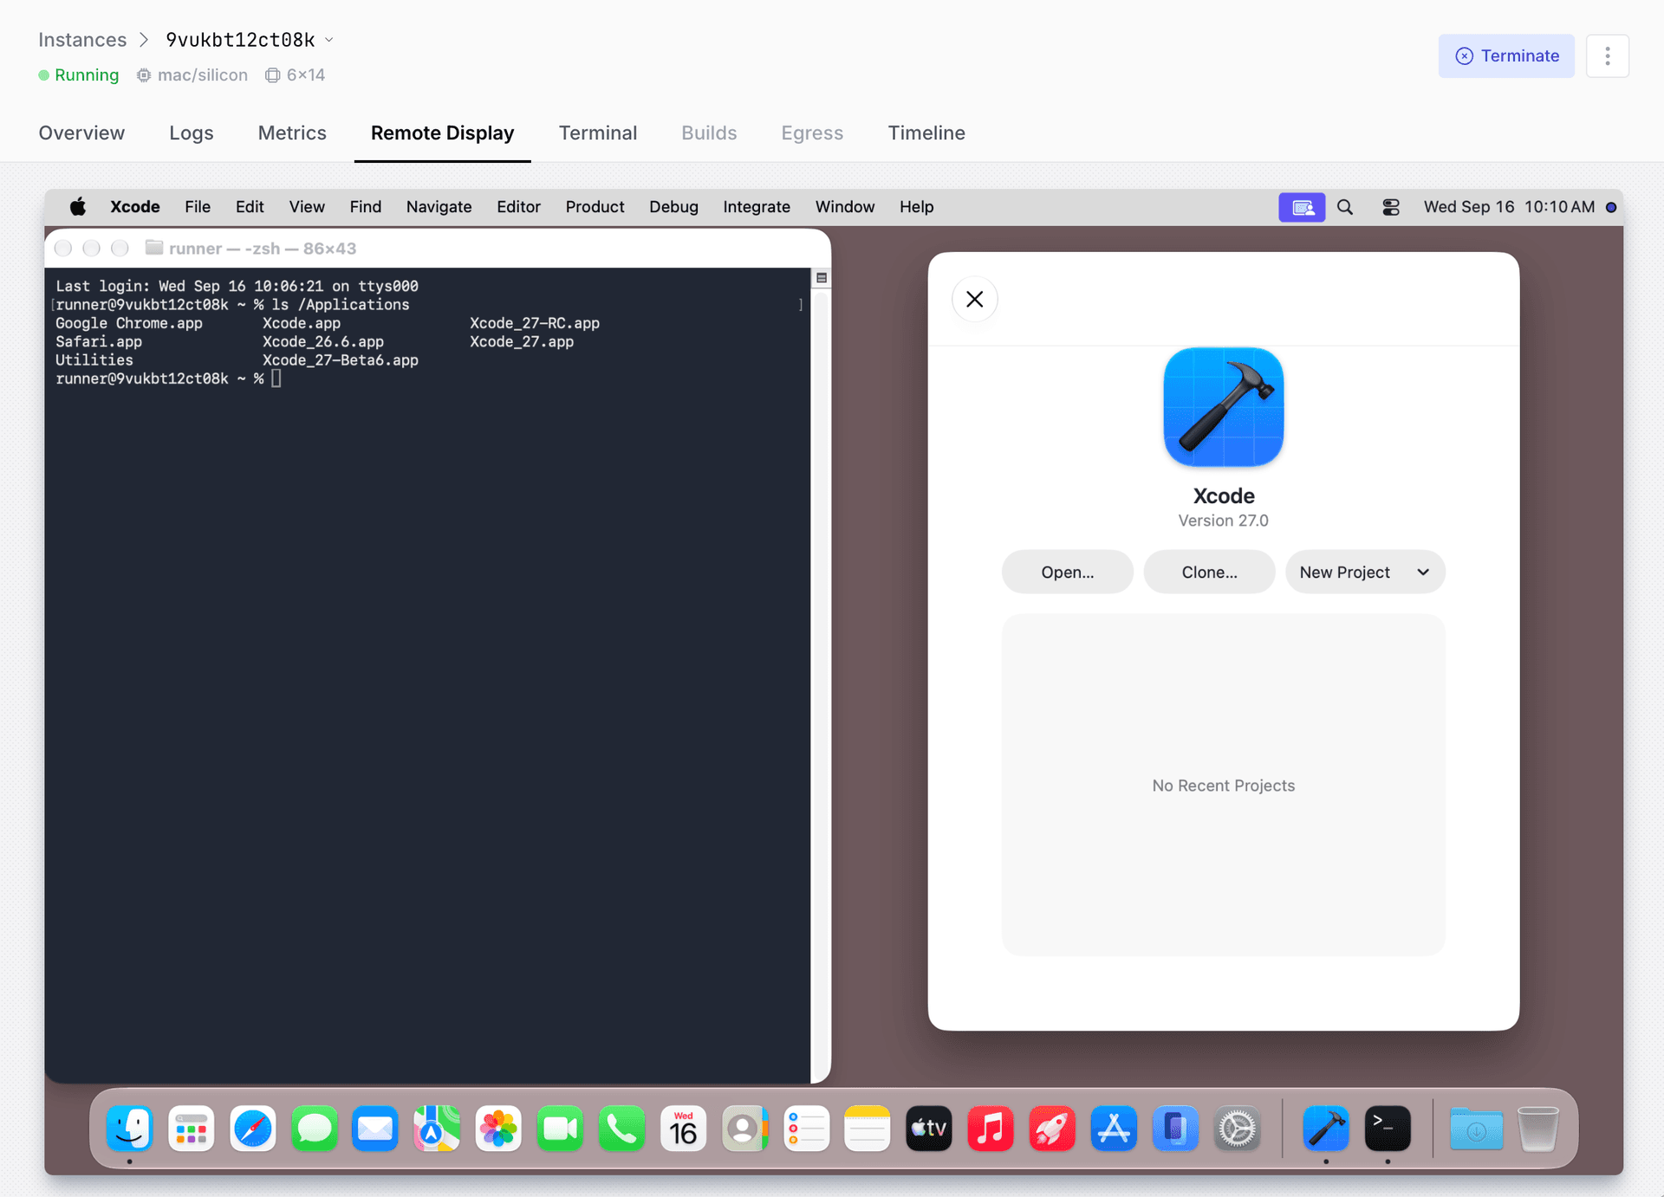Open Reminders app in dock
Image resolution: width=1664 pixels, height=1197 pixels.
806,1129
